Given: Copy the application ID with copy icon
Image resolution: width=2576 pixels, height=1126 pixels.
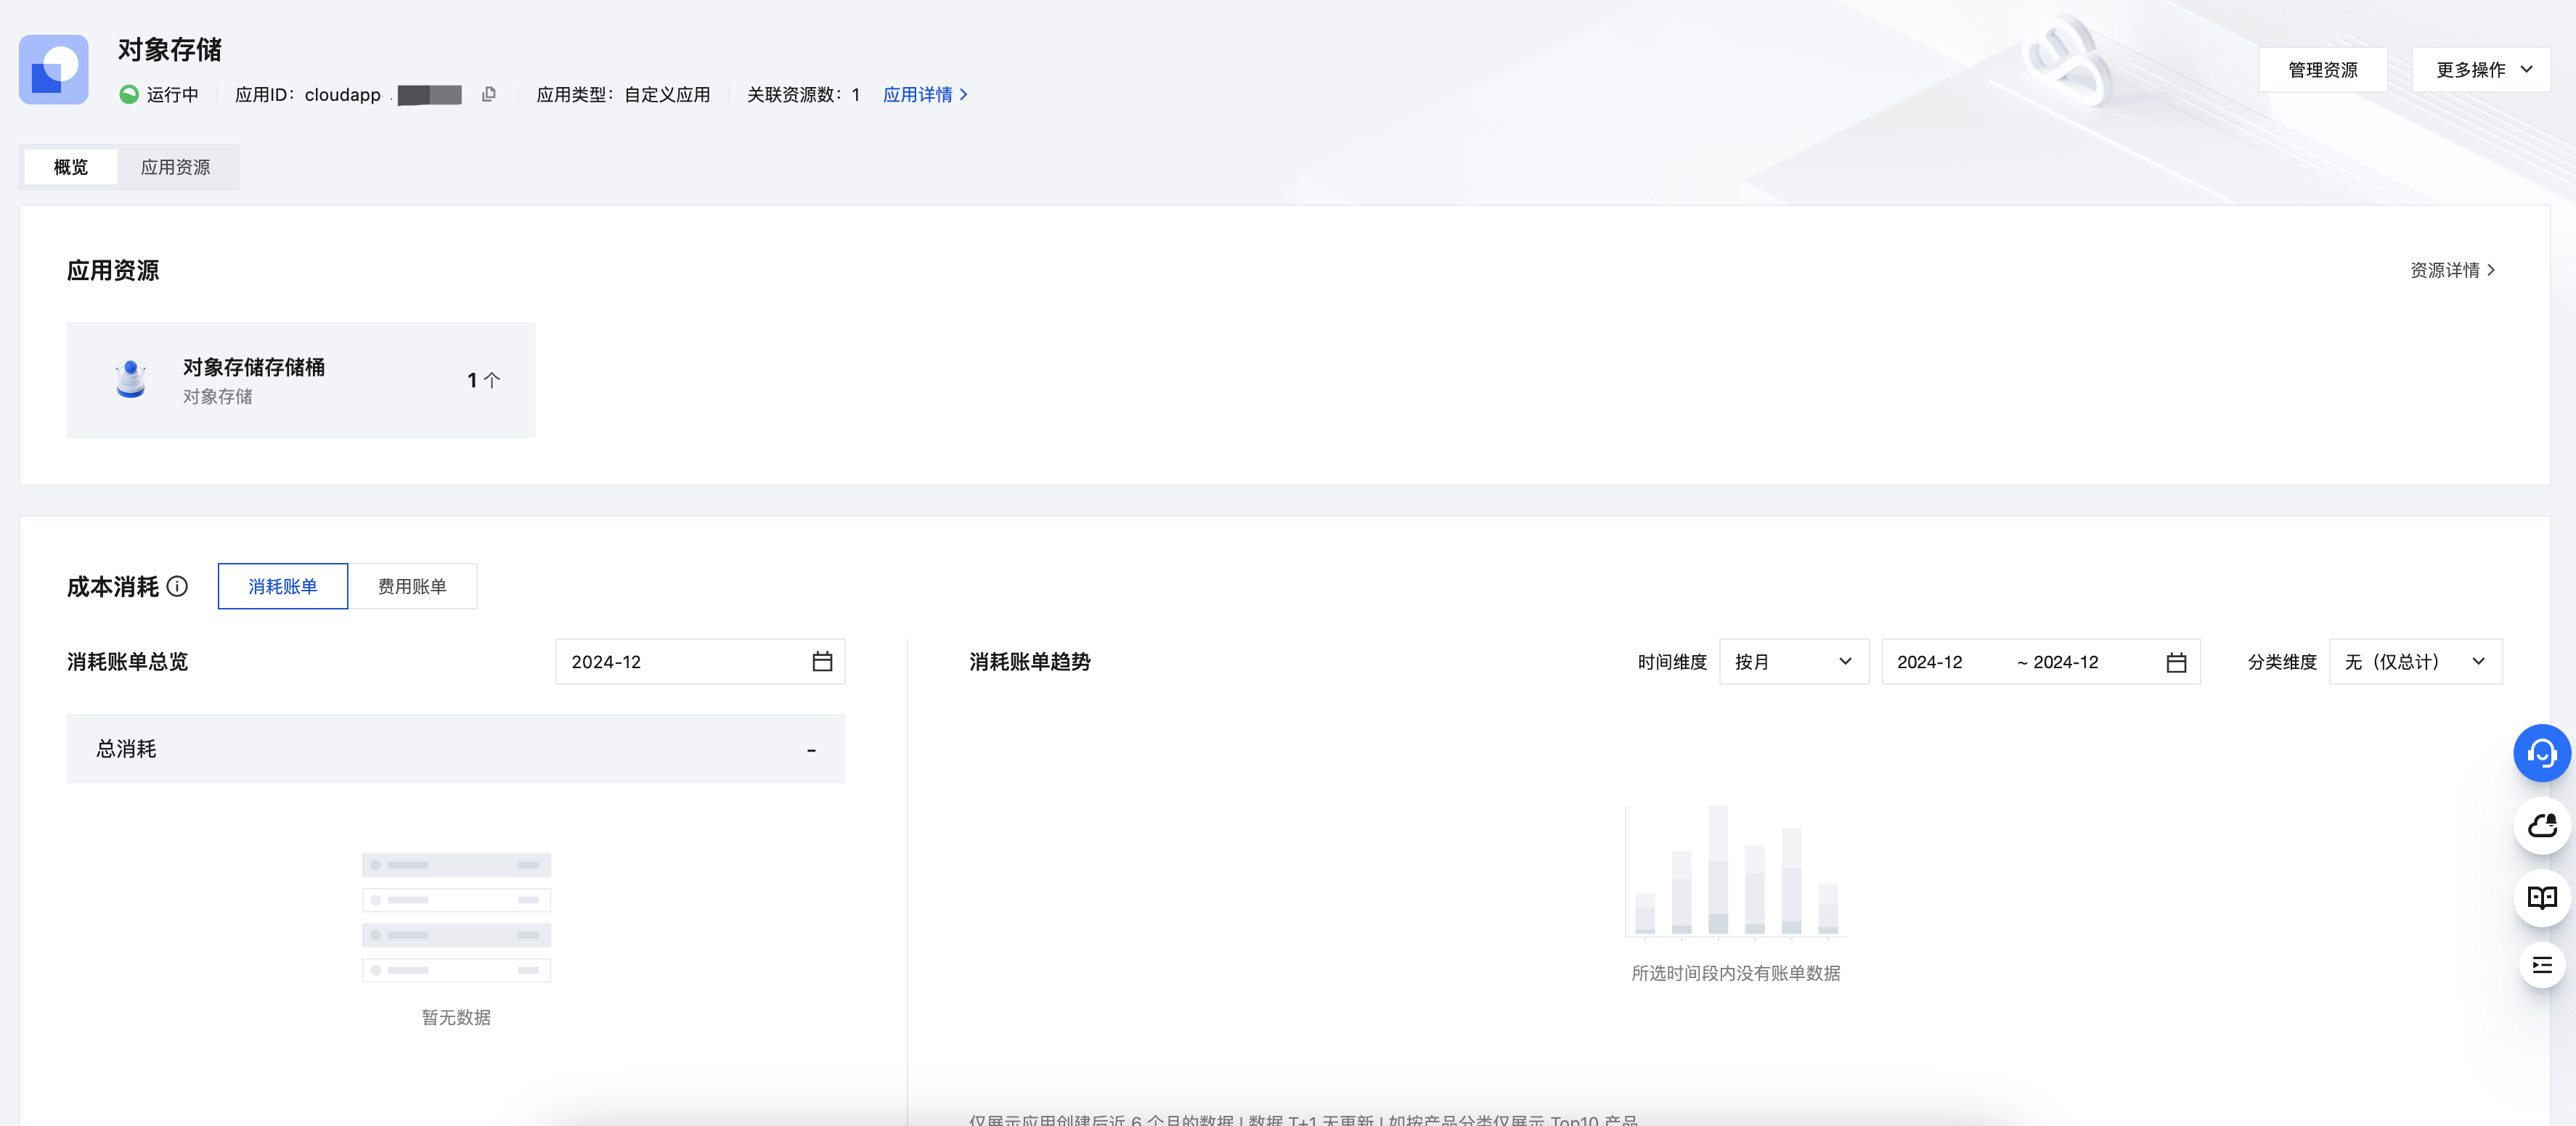Looking at the screenshot, I should tap(489, 94).
